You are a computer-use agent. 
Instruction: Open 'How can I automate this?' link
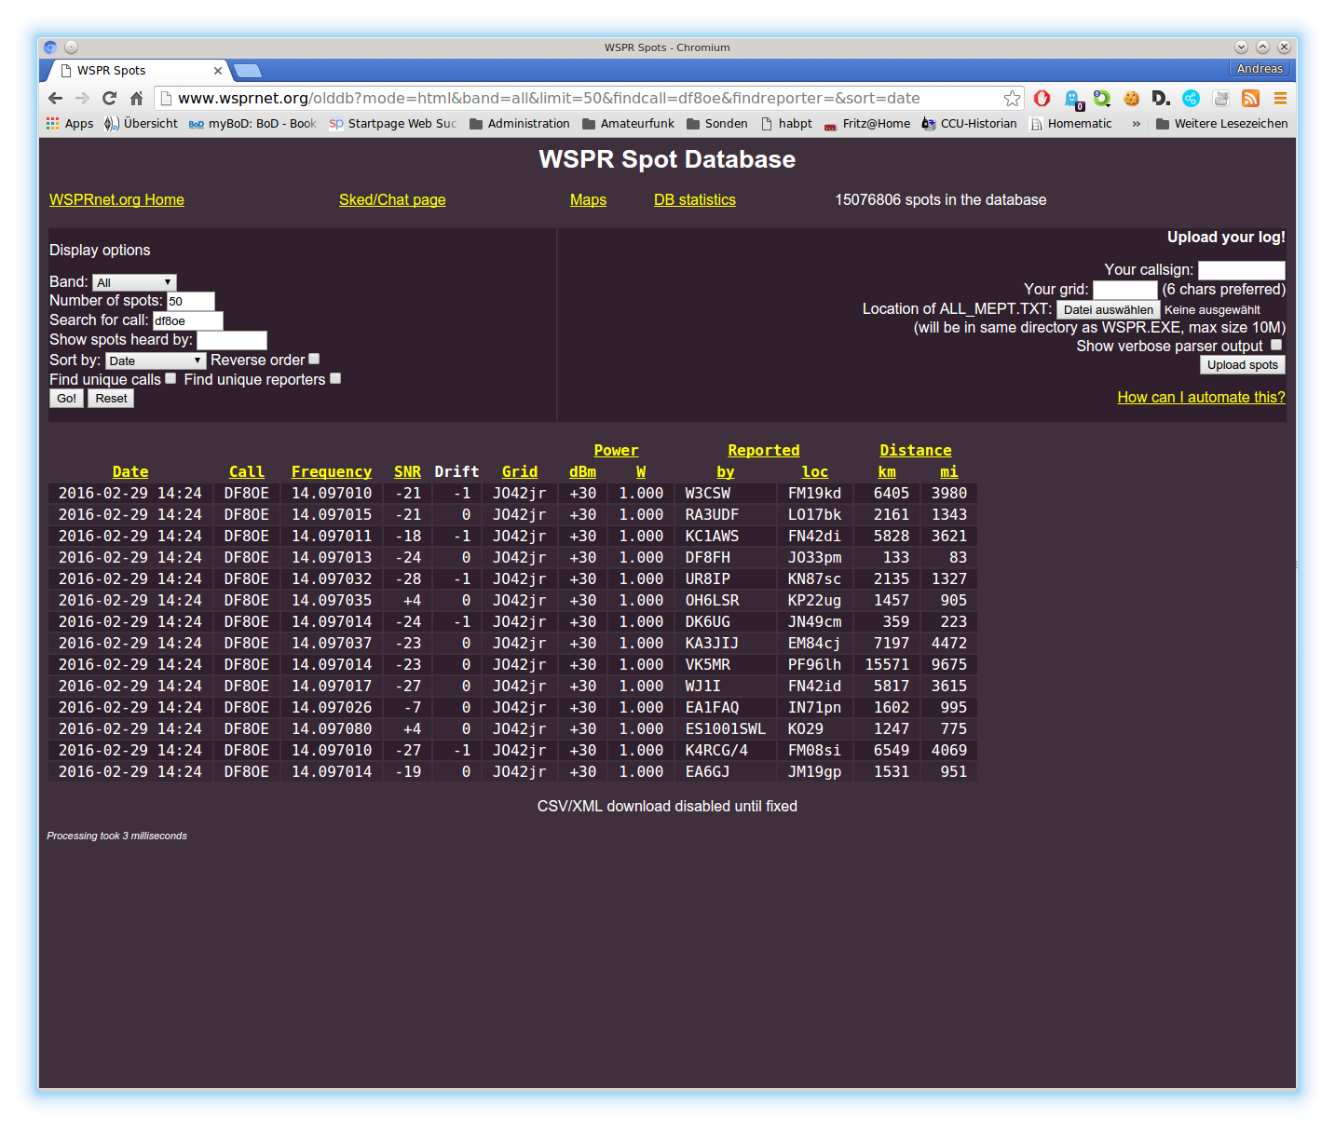(x=1201, y=397)
